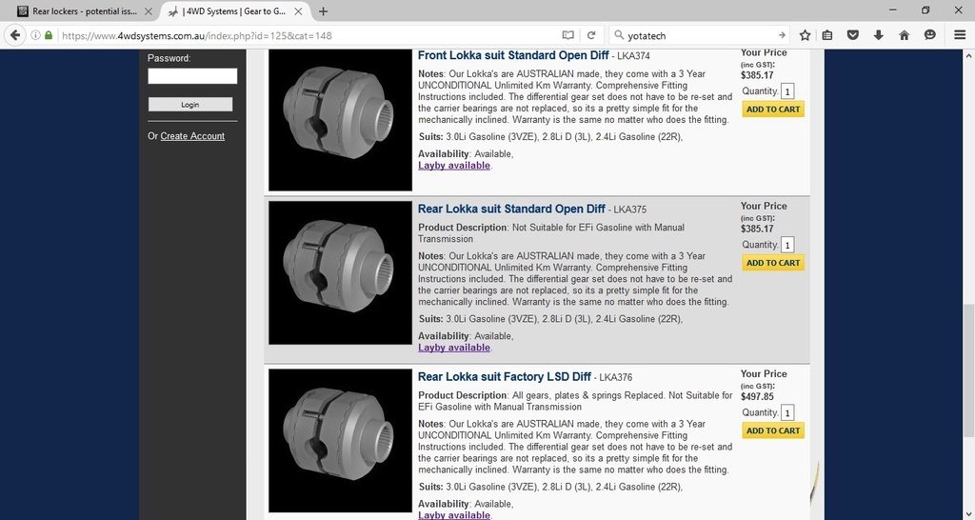Click the Login button
This screenshot has height=520, width=975.
tap(190, 105)
